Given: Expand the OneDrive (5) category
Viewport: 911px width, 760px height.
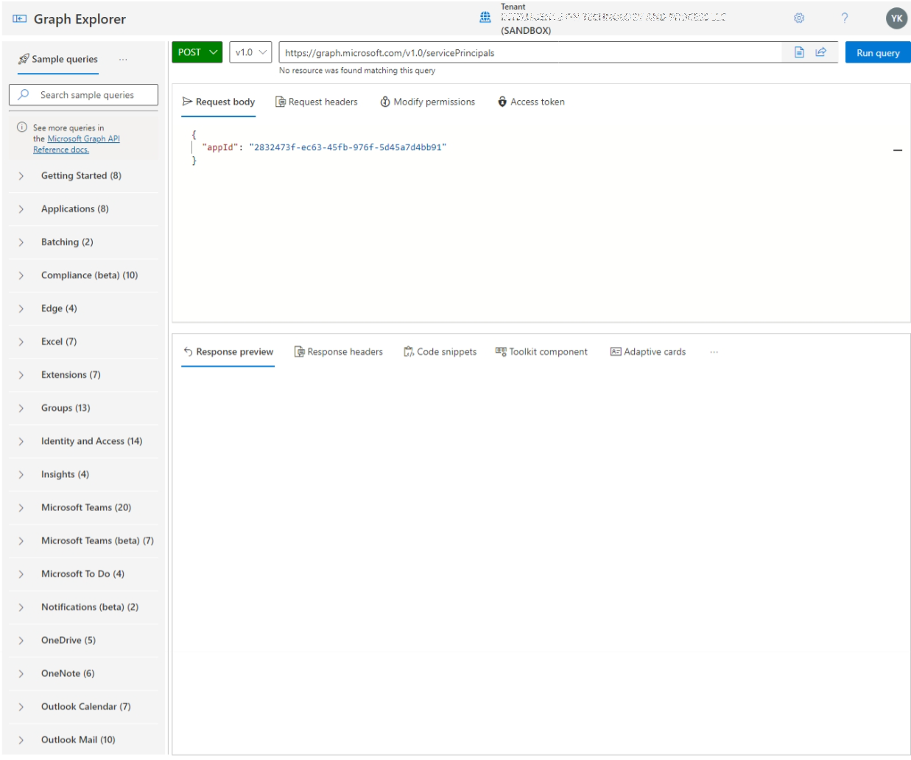Looking at the screenshot, I should [83, 640].
